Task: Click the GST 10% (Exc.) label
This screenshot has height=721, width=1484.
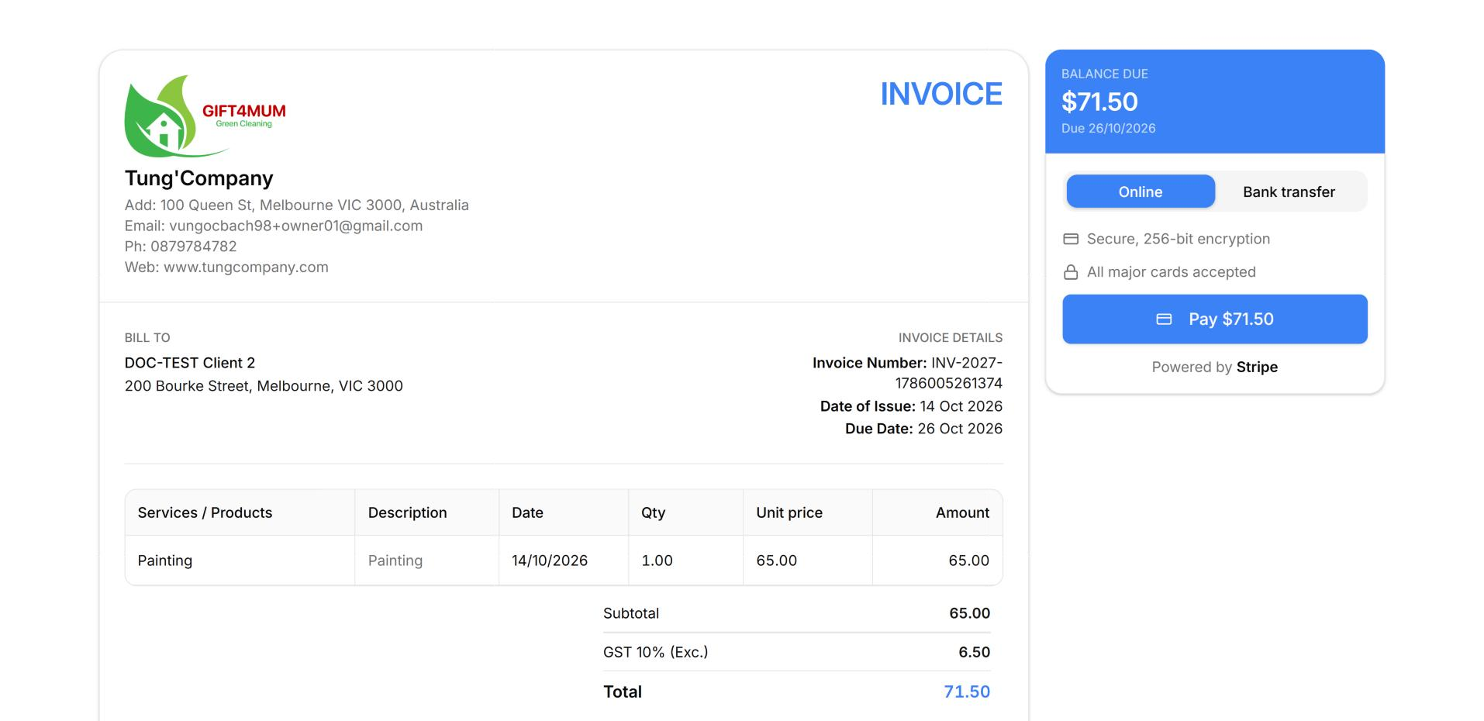Action: tap(656, 652)
